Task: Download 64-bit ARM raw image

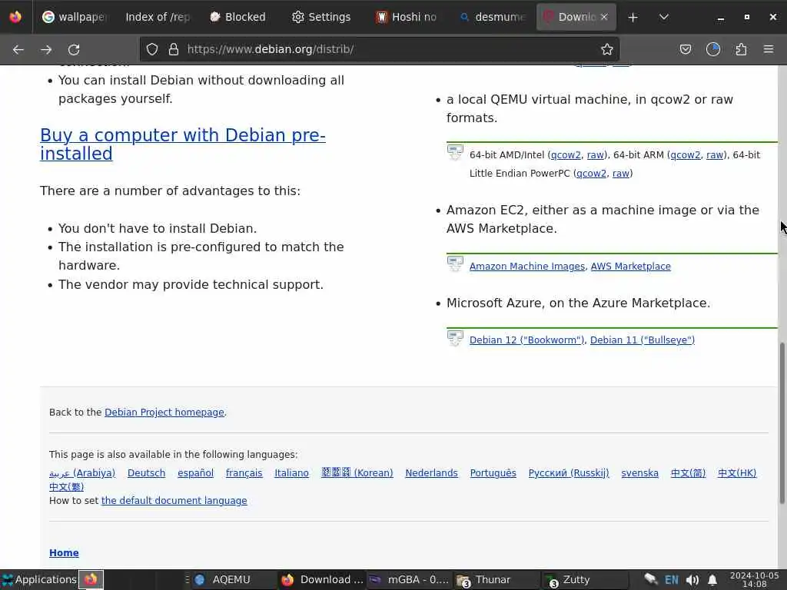Action: (715, 155)
